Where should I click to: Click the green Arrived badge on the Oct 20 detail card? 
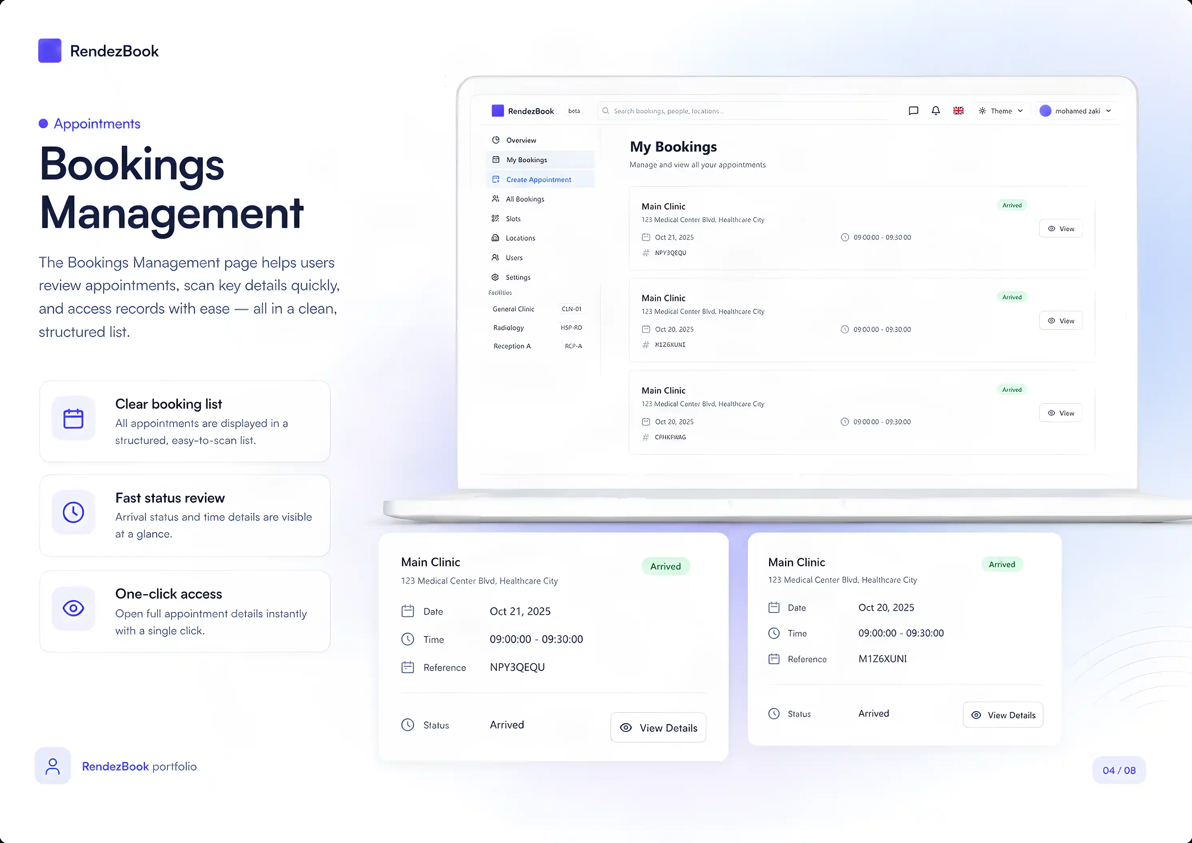(1002, 564)
